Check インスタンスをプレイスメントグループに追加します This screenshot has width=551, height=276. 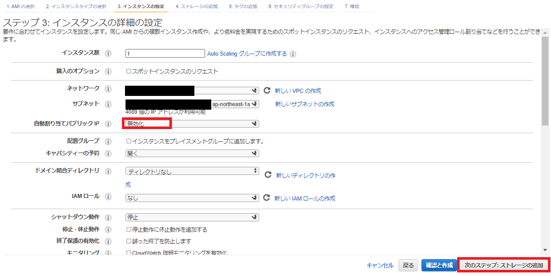point(129,141)
